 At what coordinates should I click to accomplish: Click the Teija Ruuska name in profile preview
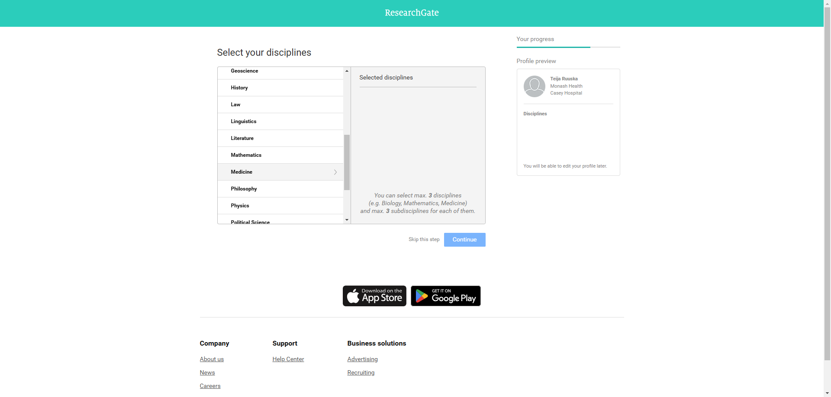564,79
